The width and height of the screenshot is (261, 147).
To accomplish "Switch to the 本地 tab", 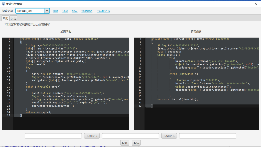I will pyautogui.click(x=5, y=18).
